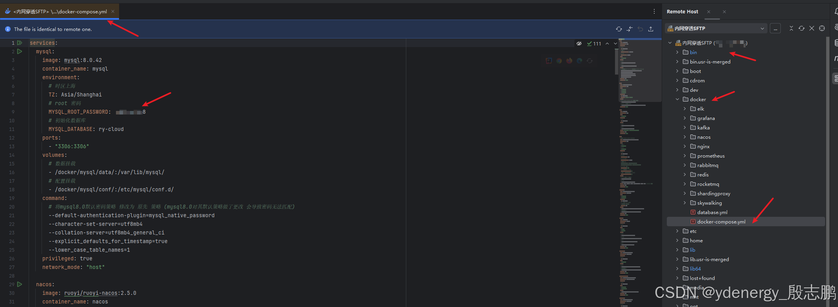Screen dimensions: 838x307
Task: Expand the boot folder
Action: coord(677,71)
